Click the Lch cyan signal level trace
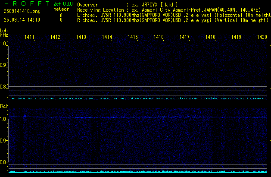The width and height of the screenshot is (271, 177). tap(137, 98)
